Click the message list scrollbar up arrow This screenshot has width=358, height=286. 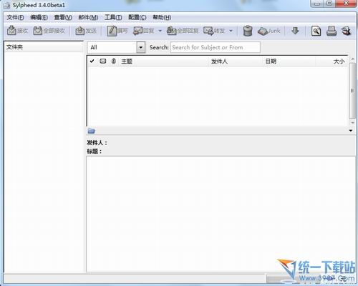[x=352, y=59]
